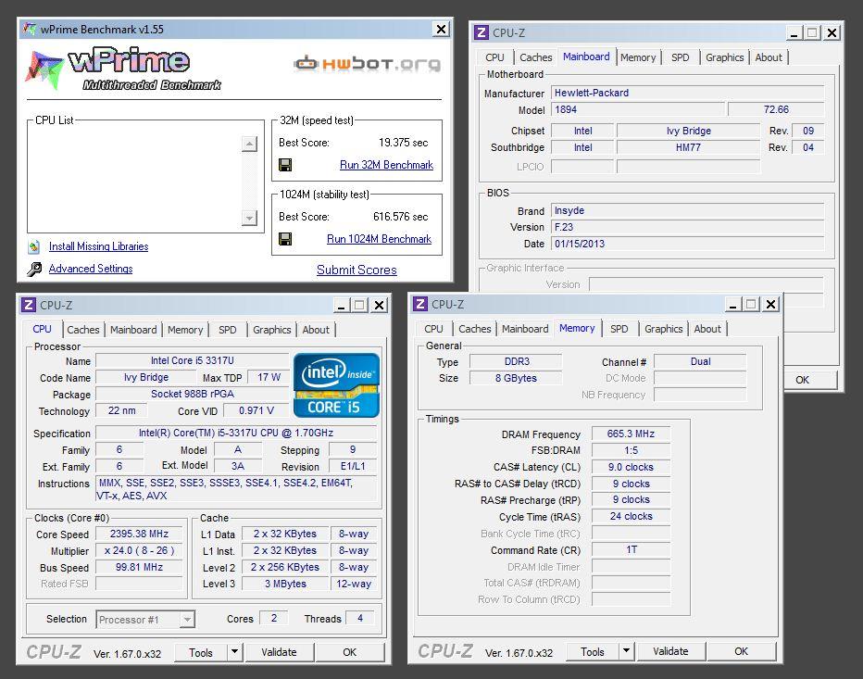Screen dimensions: 863x679
Task: Open the Mainboard tab in the CPU window
Action: click(133, 330)
